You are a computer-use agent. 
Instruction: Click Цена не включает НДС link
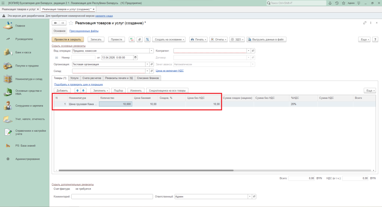[x=169, y=70]
